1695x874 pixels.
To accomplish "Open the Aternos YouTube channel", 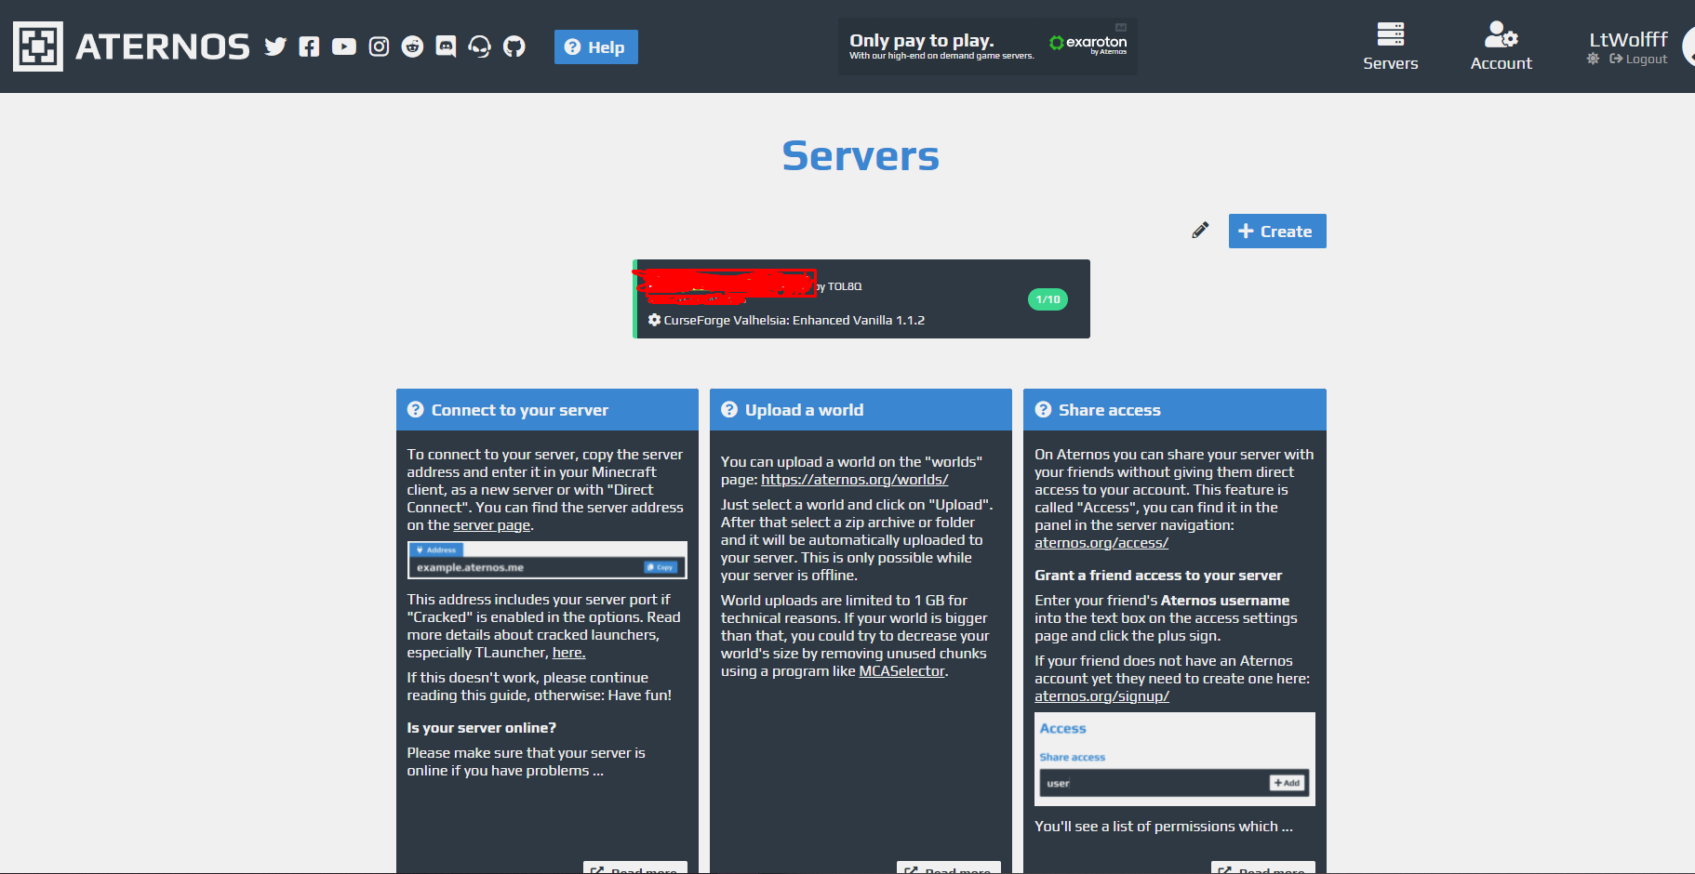I will tap(344, 46).
